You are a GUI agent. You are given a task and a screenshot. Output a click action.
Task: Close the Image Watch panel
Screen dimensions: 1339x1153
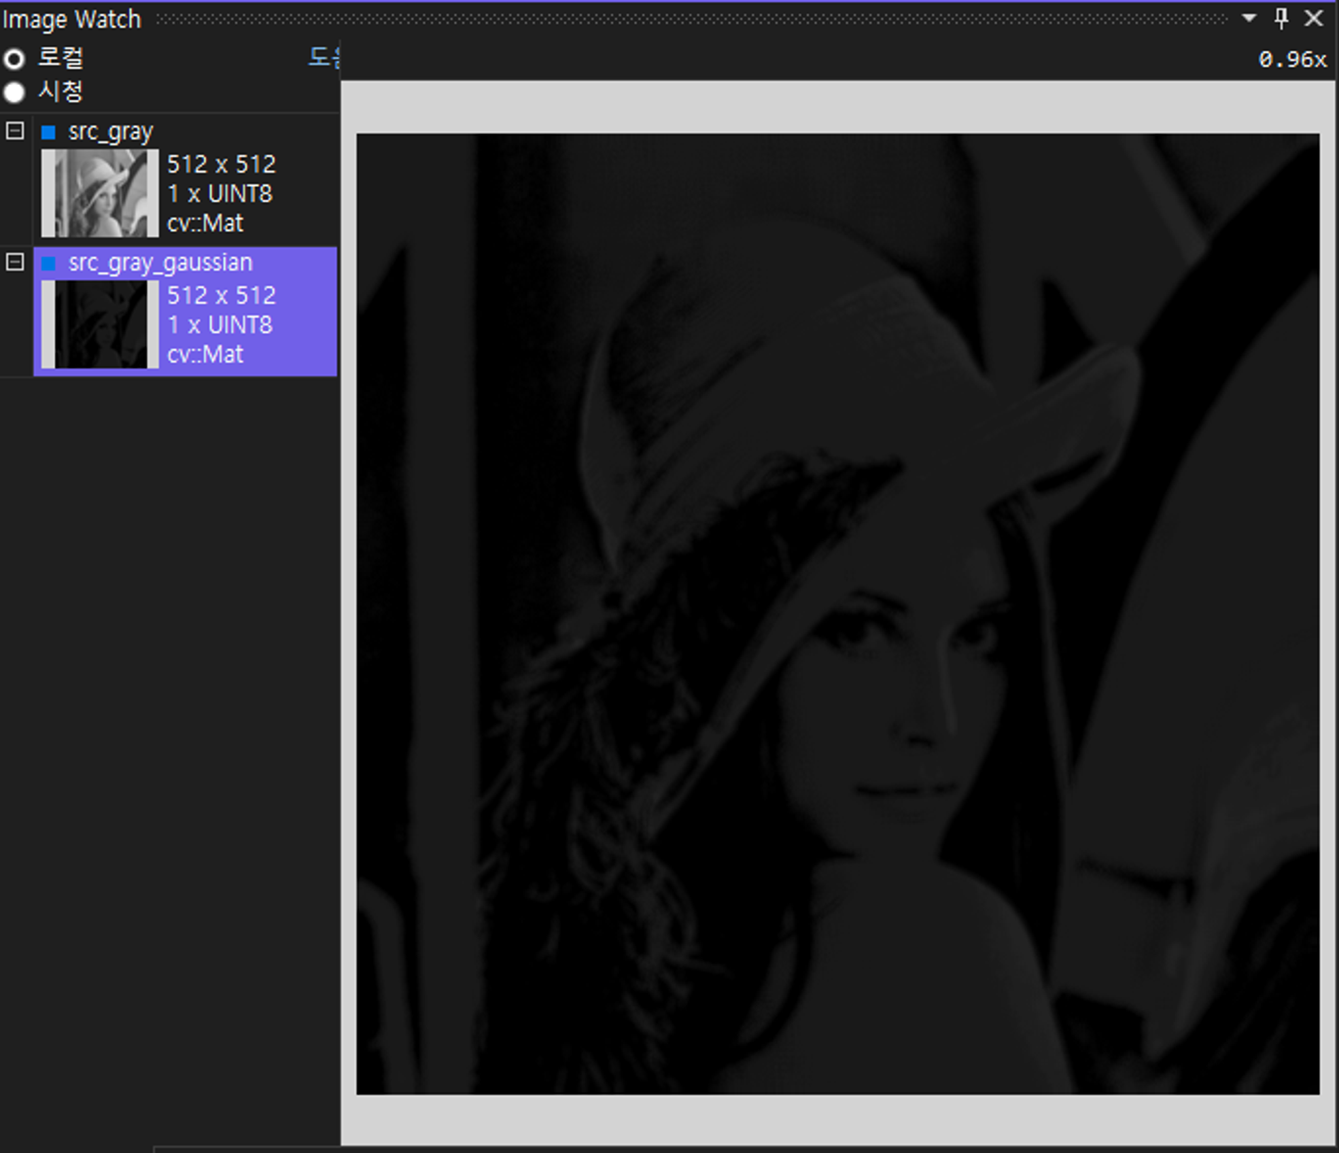tap(1314, 18)
